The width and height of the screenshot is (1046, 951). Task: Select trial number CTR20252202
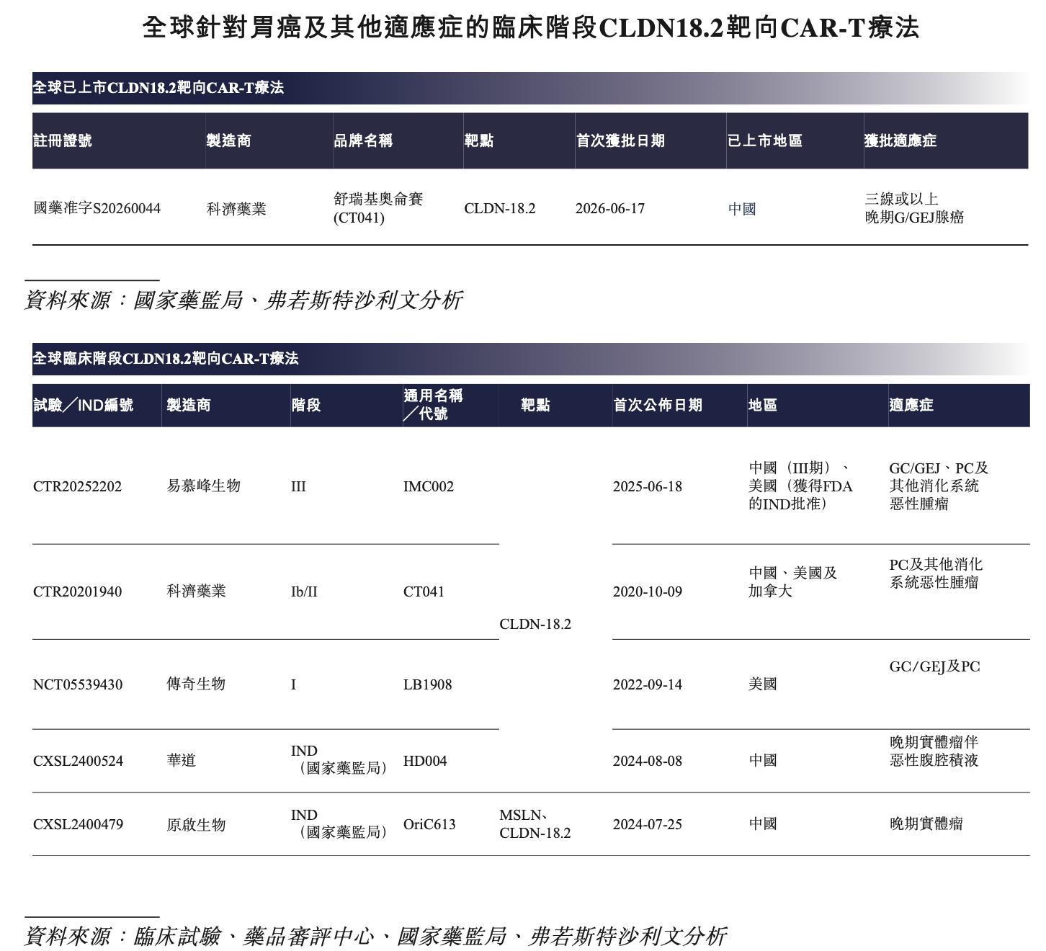[78, 486]
